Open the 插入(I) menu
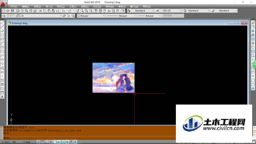This screenshot has height=144, width=256. (49, 7)
